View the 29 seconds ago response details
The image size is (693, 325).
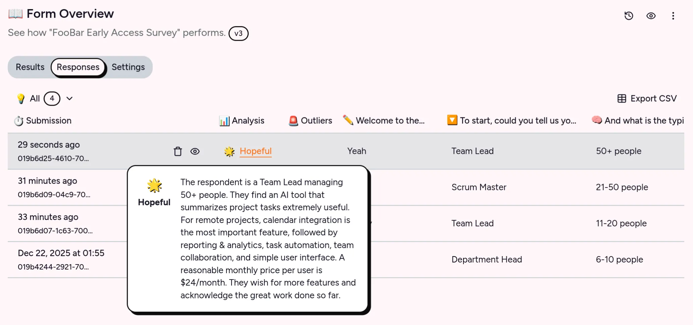tap(195, 151)
